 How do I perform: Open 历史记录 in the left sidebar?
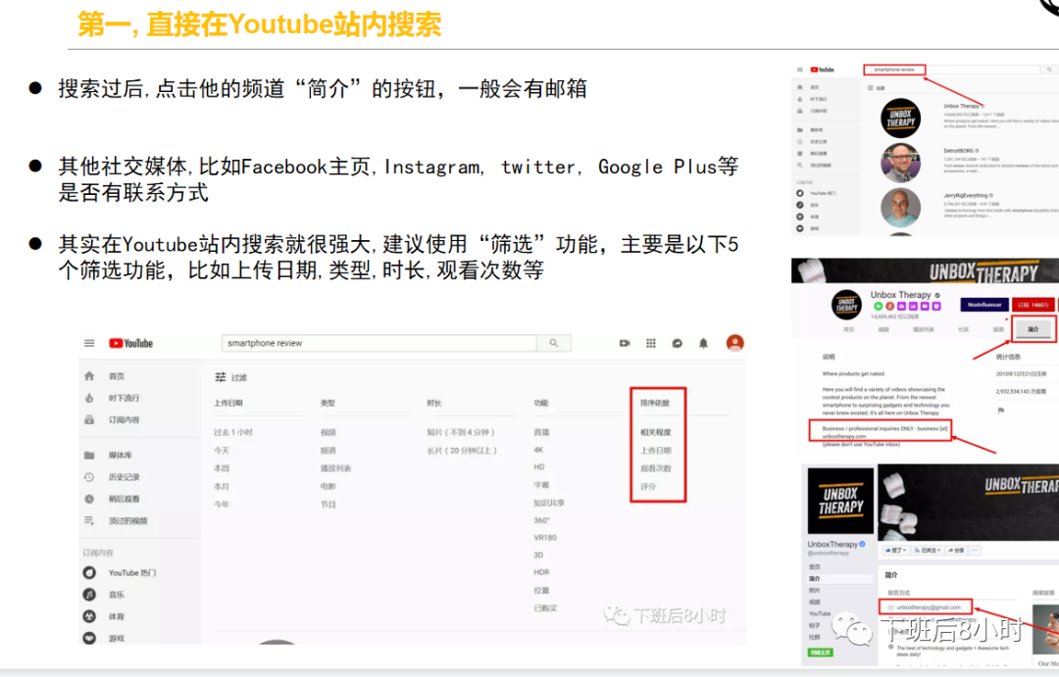(x=124, y=477)
